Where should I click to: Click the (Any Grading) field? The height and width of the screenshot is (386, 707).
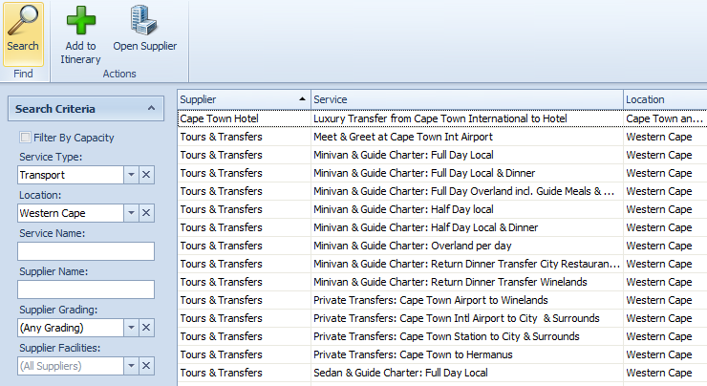click(71, 328)
